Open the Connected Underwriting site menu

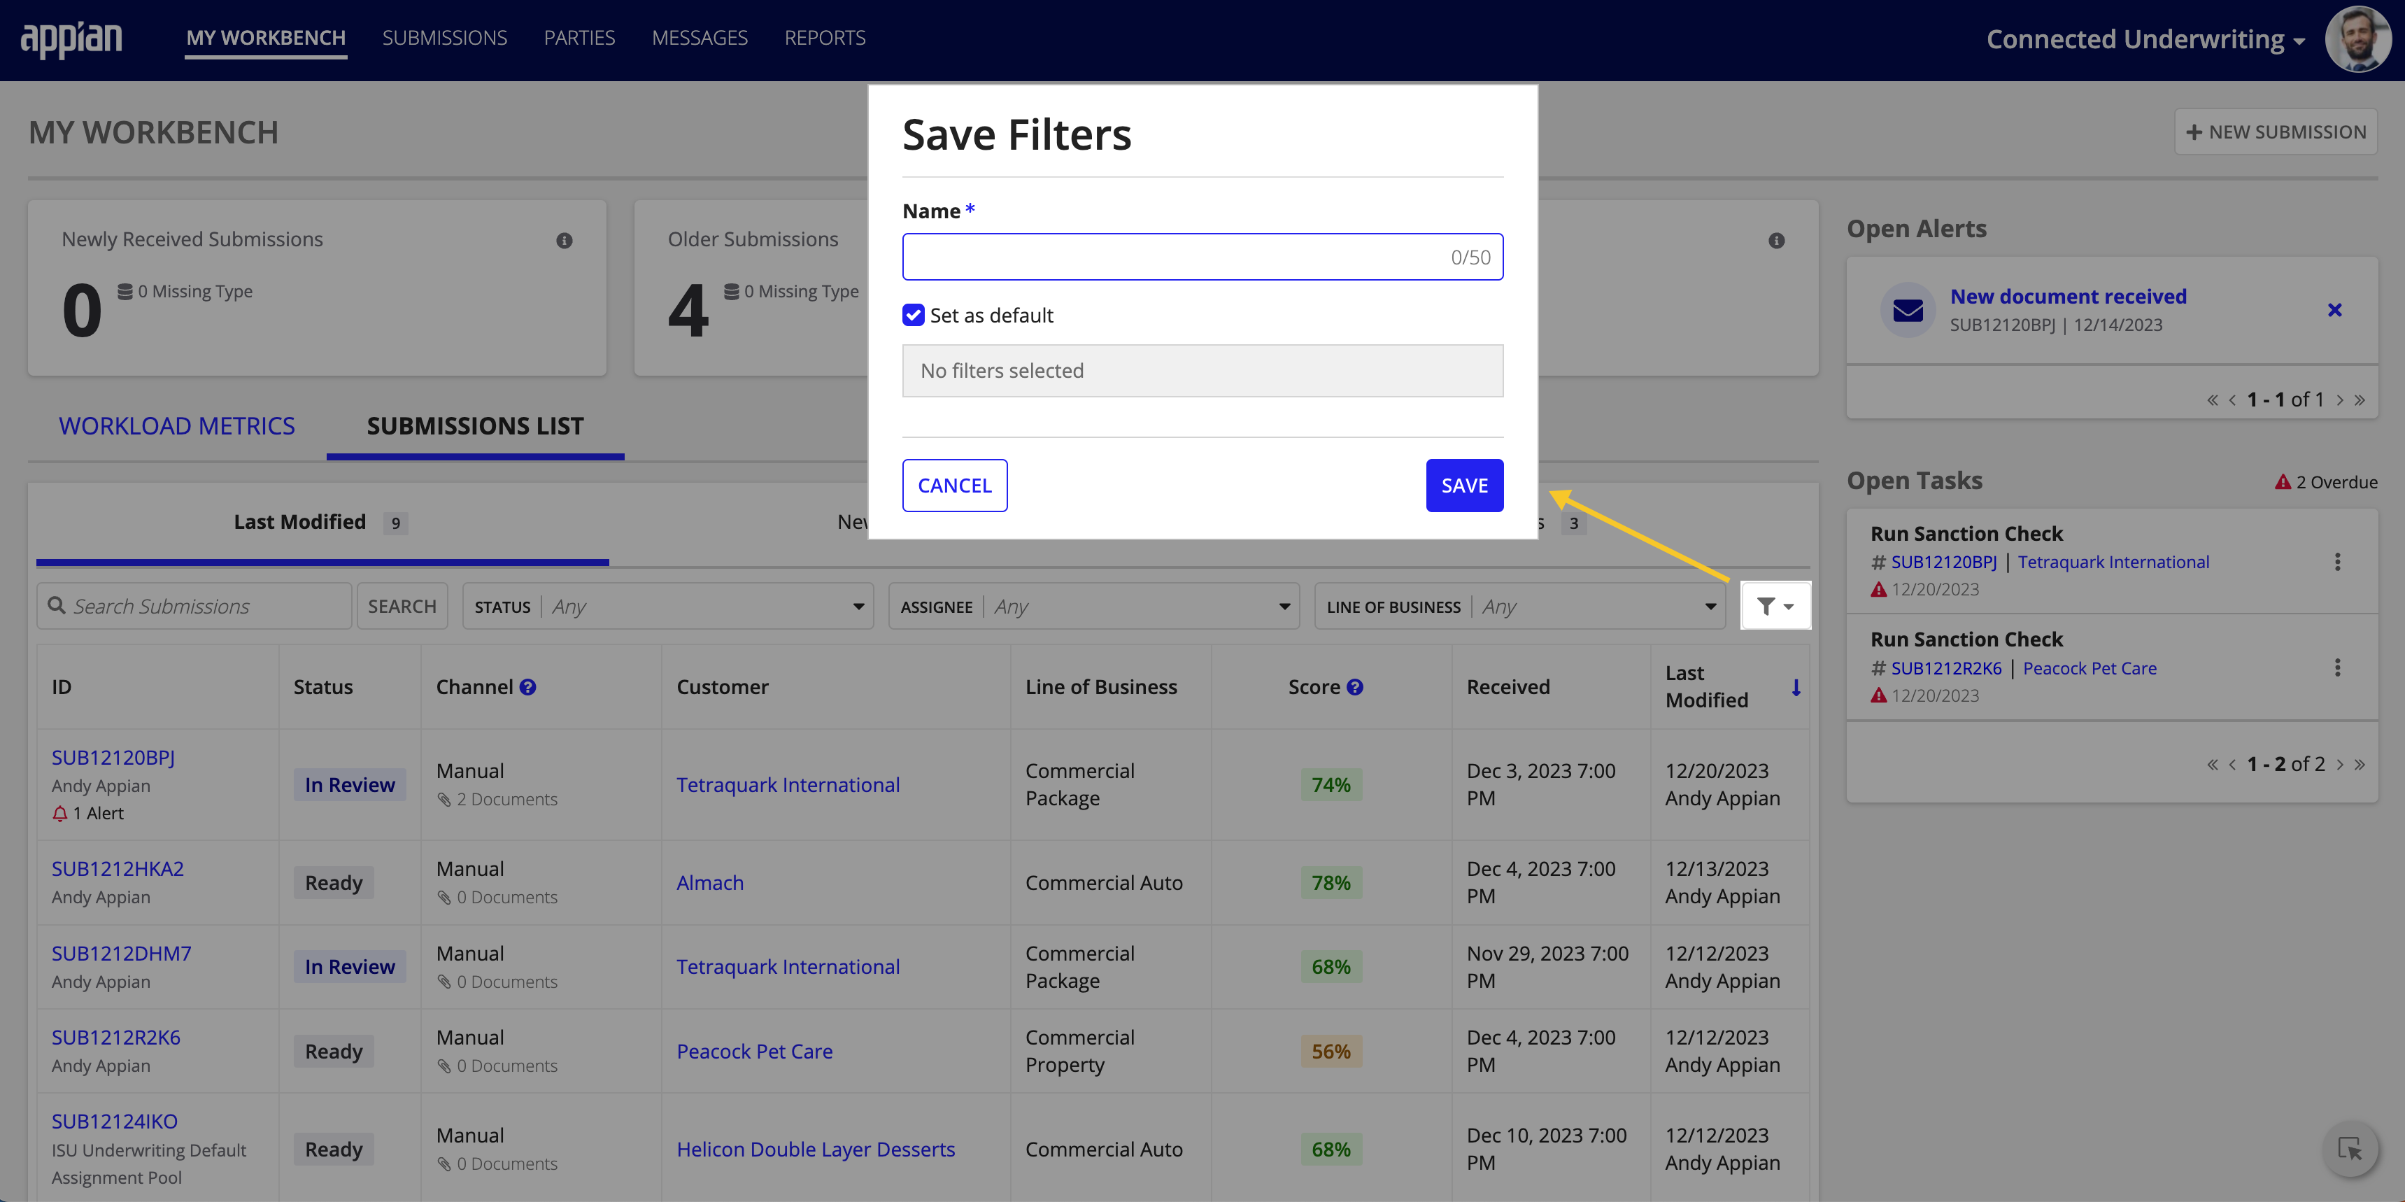point(2145,39)
